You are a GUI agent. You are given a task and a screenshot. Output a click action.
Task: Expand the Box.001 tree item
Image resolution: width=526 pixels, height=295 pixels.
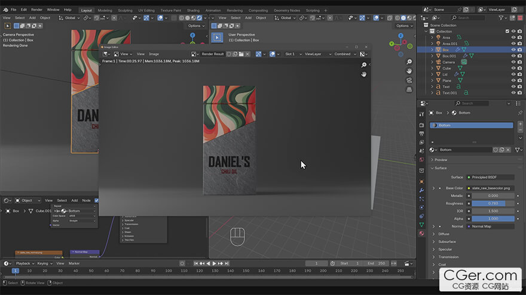[432, 56]
